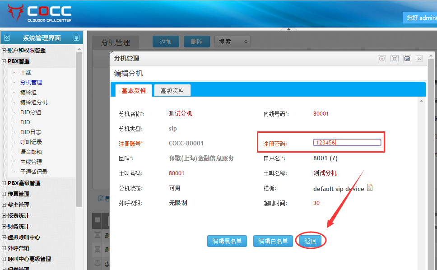Screen dimensions: 437x270
Task: Toggle the select-all header checkbox
Action: [98, 220]
